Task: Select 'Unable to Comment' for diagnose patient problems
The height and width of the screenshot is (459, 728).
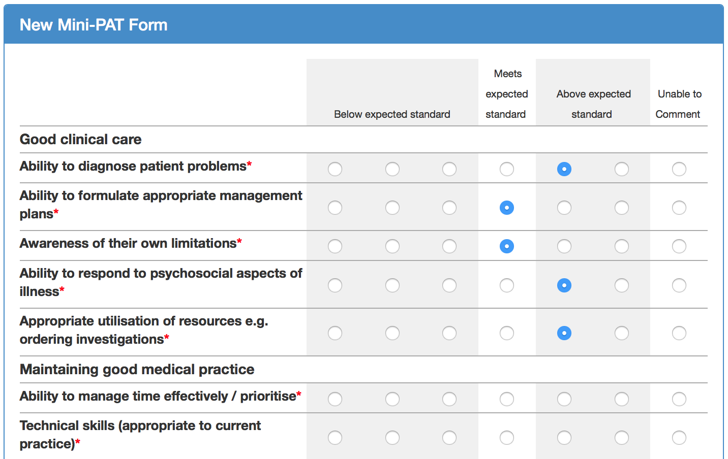Action: coord(679,169)
